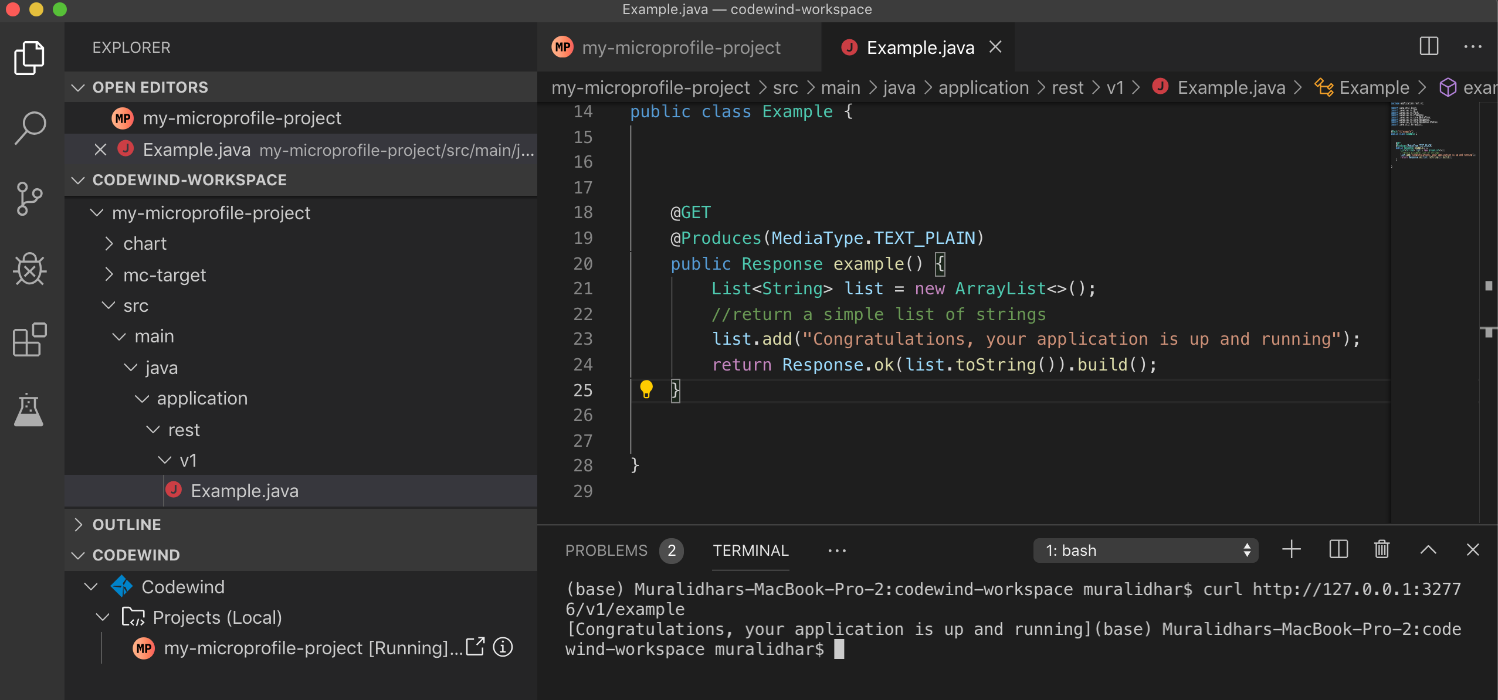This screenshot has height=700, width=1498.
Task: Switch to my-microprofile-project editor tab
Action: click(x=680, y=47)
